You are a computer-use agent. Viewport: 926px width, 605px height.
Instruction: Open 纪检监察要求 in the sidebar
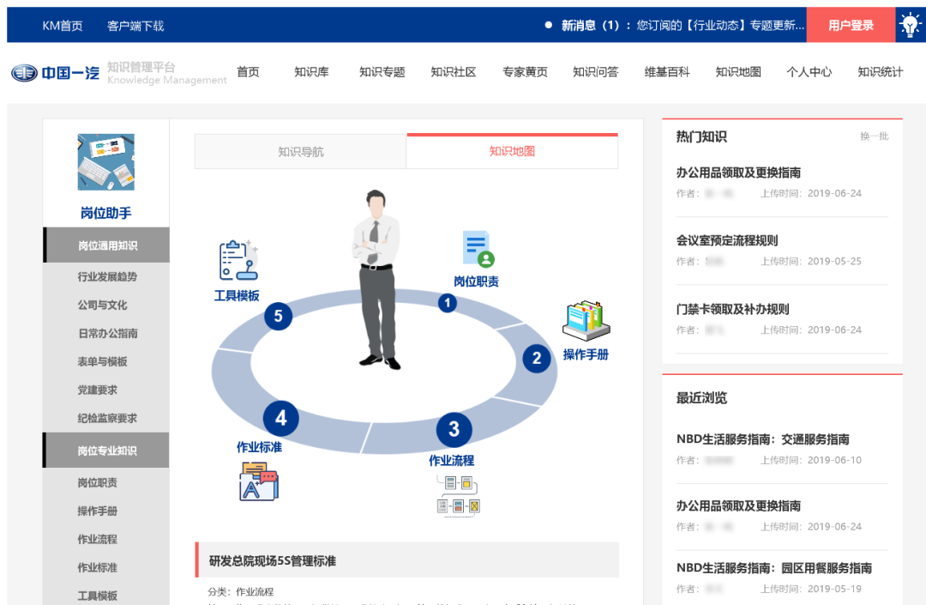107,418
